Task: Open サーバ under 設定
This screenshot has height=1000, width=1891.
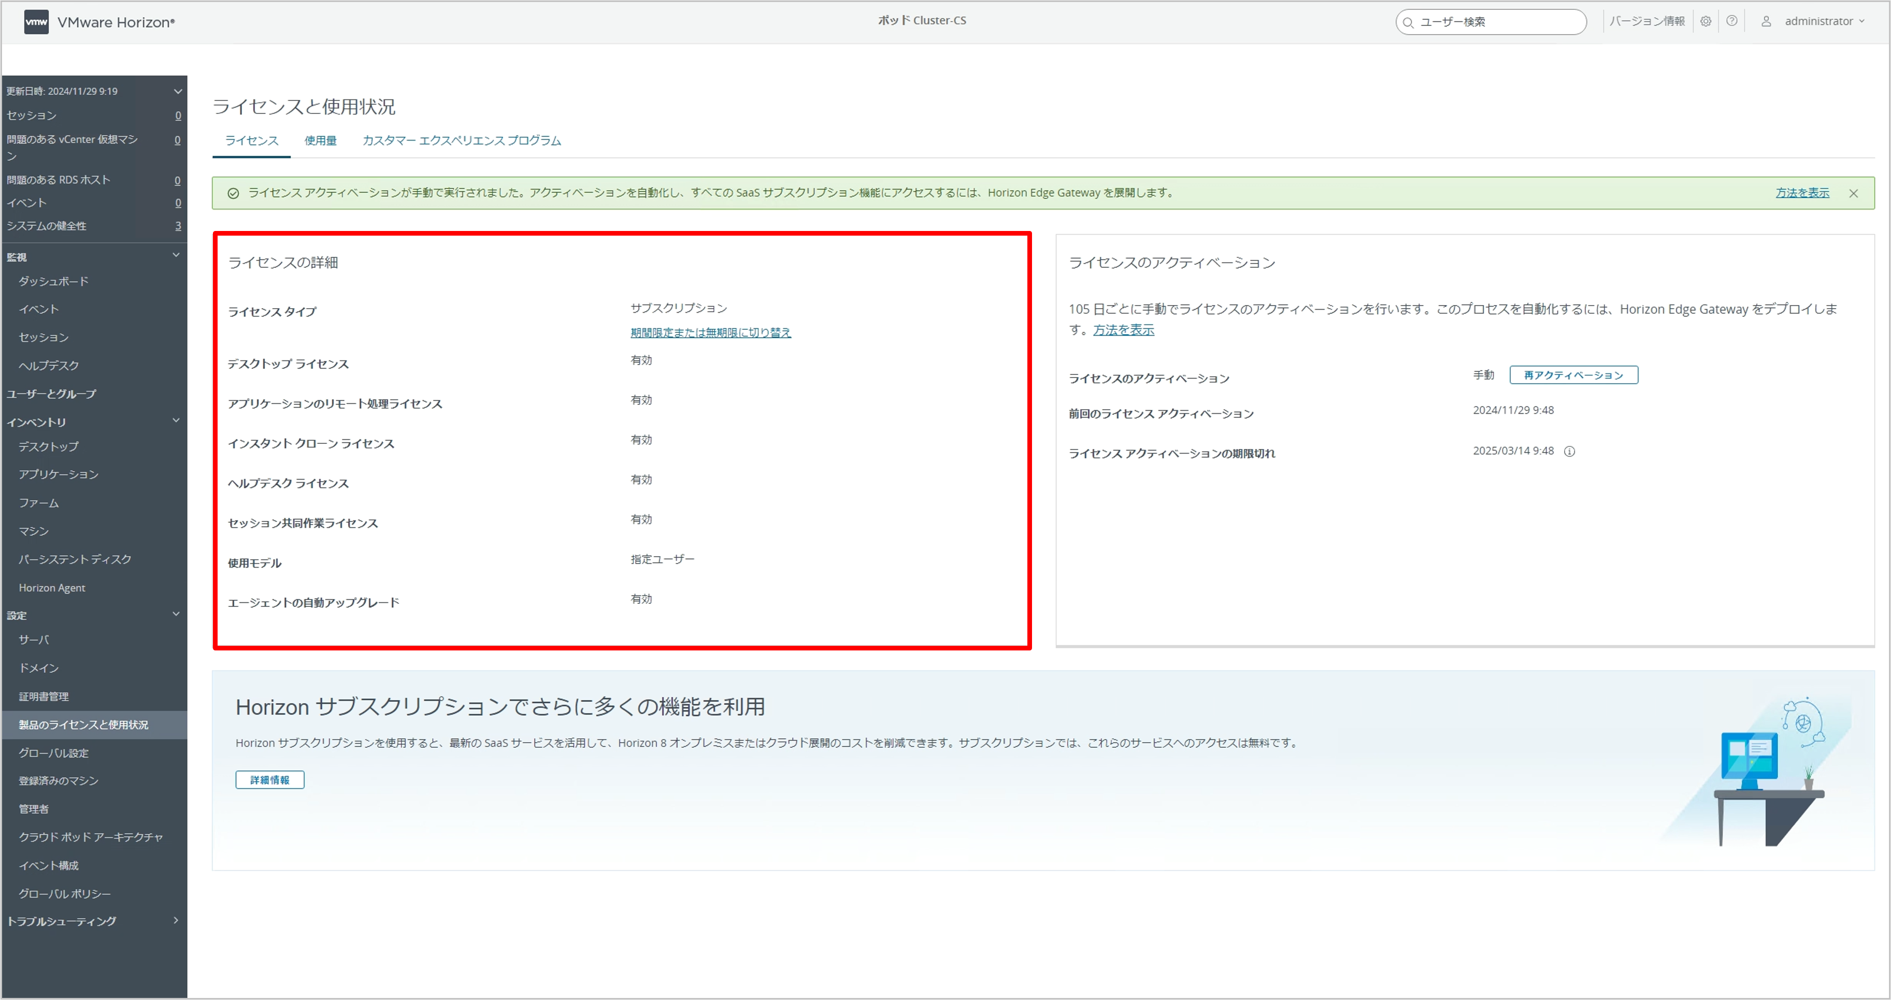Action: pos(34,640)
